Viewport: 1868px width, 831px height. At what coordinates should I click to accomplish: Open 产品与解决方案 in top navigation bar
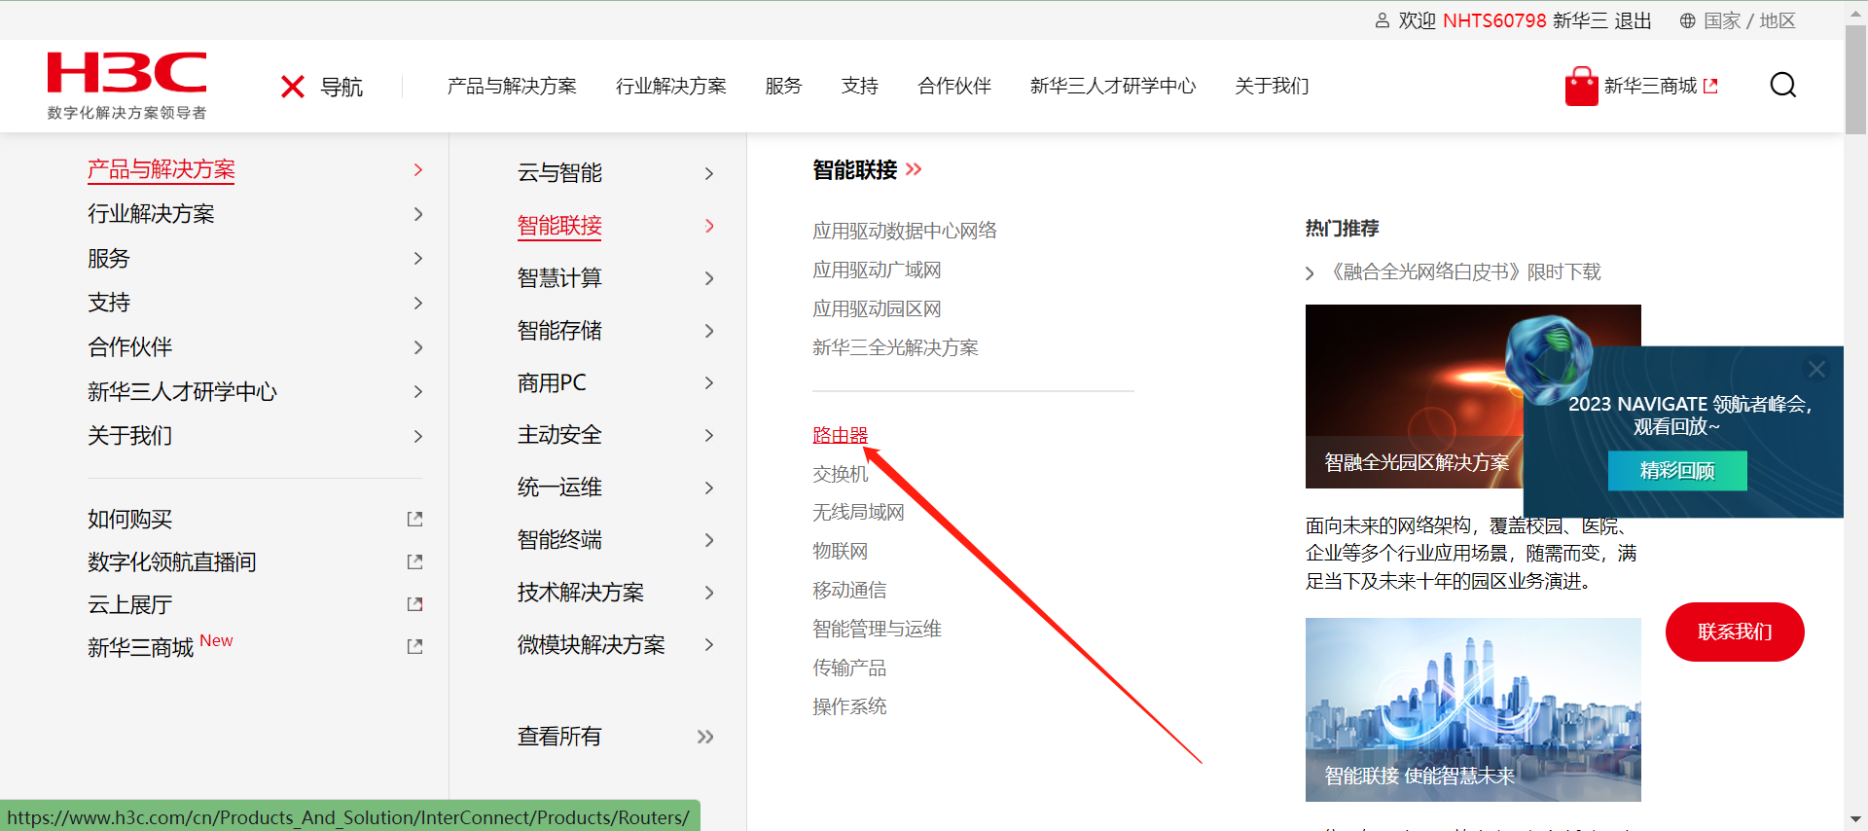pos(512,86)
